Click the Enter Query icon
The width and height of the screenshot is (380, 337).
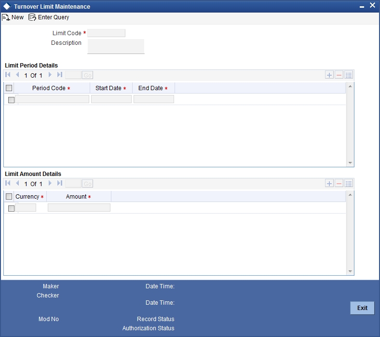coord(32,17)
